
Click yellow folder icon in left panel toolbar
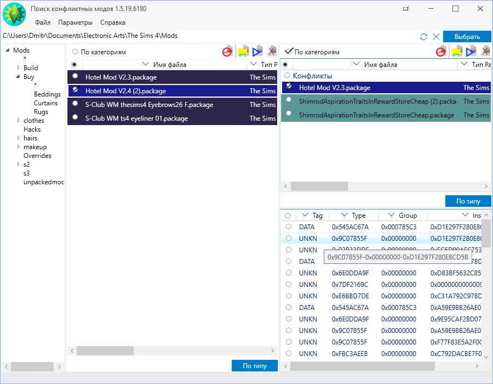tap(243, 52)
